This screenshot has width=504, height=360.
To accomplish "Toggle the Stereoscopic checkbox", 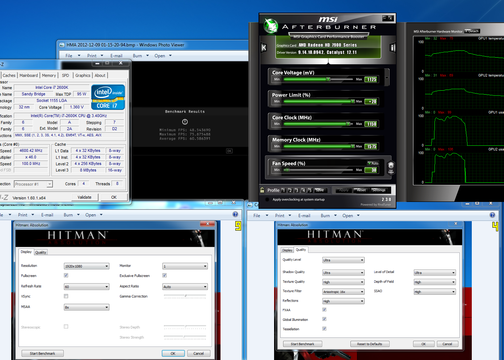I will click(66, 326).
